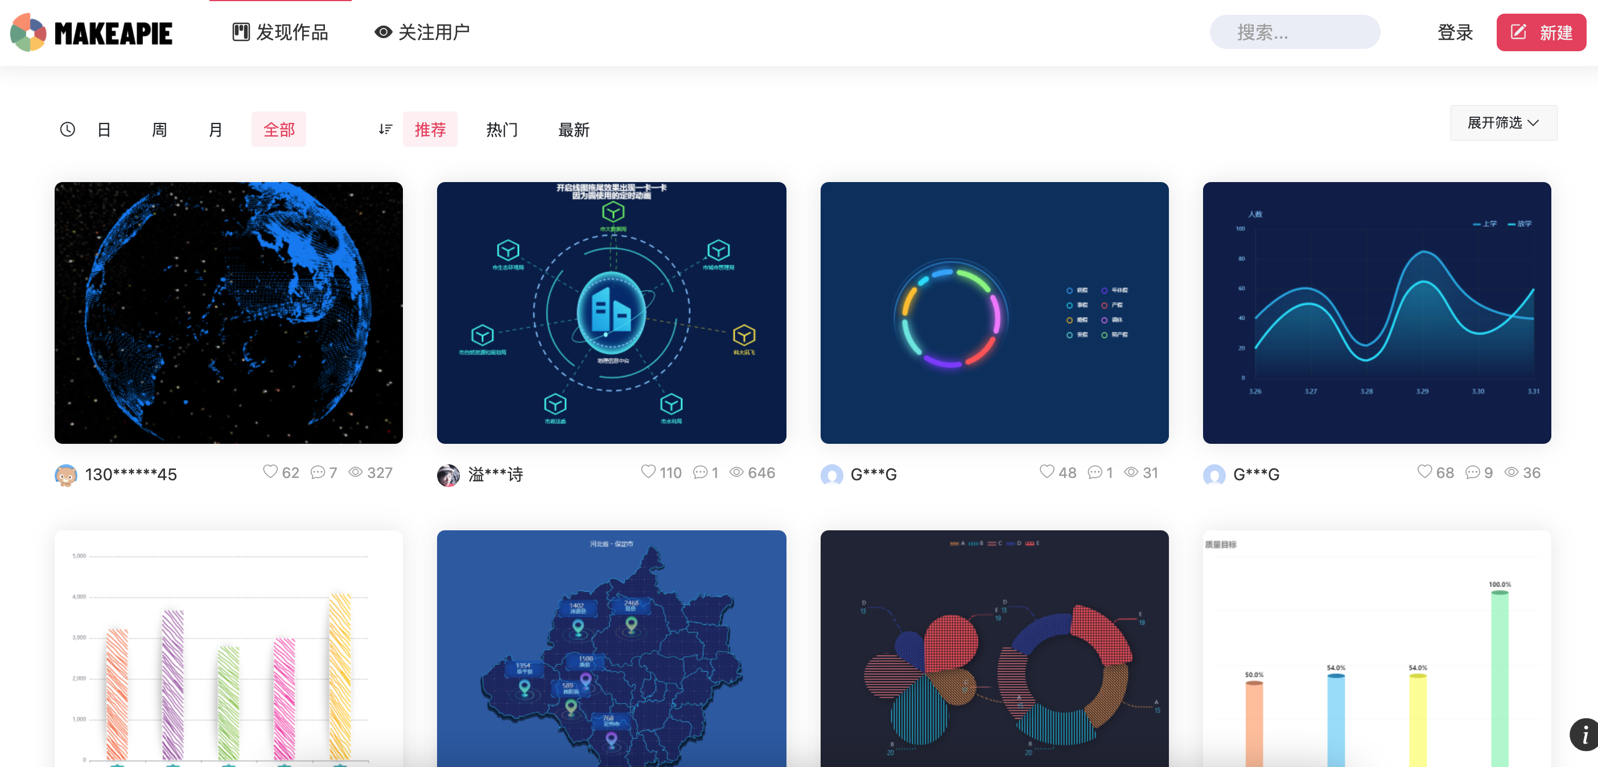This screenshot has height=767, width=1598.
Task: Select the 全部 time range filter
Action: 278,130
